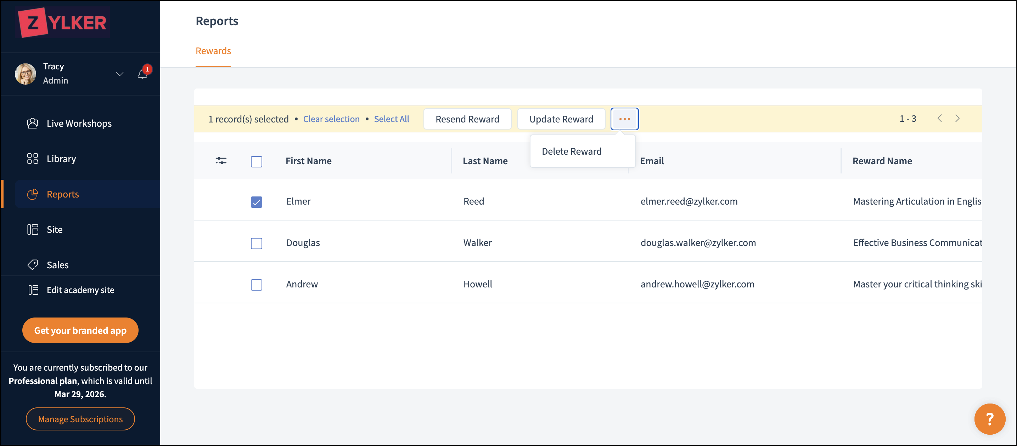The width and height of the screenshot is (1017, 446).
Task: Click Manage Subscriptions button
Action: tap(80, 419)
